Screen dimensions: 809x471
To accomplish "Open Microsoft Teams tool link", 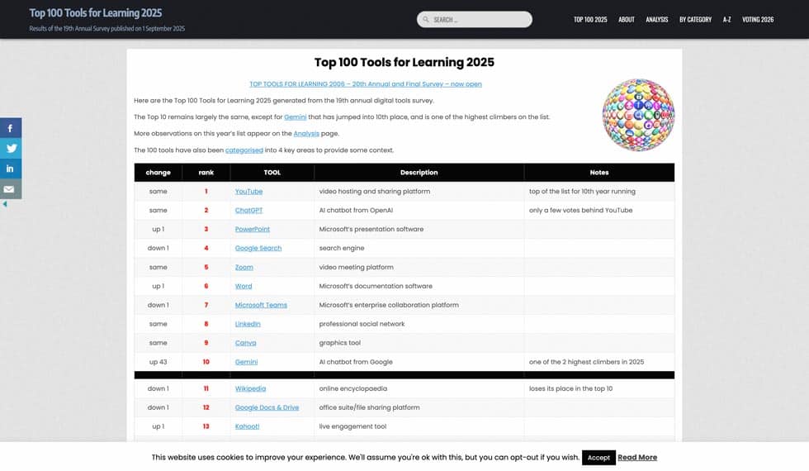I will (261, 305).
